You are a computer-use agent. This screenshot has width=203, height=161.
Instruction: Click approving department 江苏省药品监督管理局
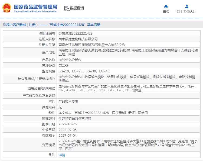pos(75,119)
